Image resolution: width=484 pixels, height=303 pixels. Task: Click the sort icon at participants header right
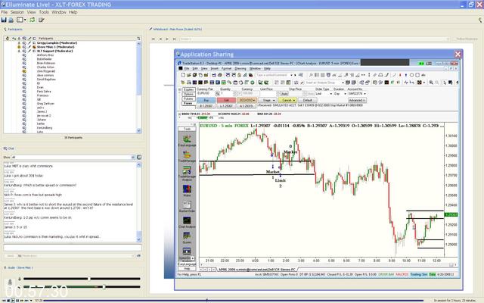pyautogui.click(x=138, y=39)
